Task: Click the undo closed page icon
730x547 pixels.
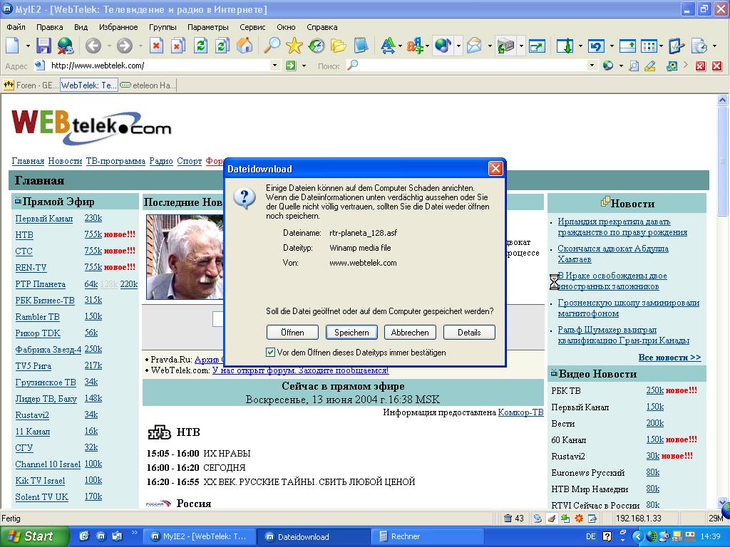Action: (x=597, y=46)
